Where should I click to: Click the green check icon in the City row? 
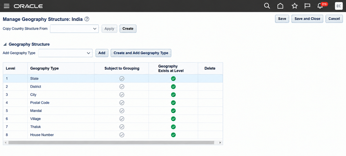173,95
